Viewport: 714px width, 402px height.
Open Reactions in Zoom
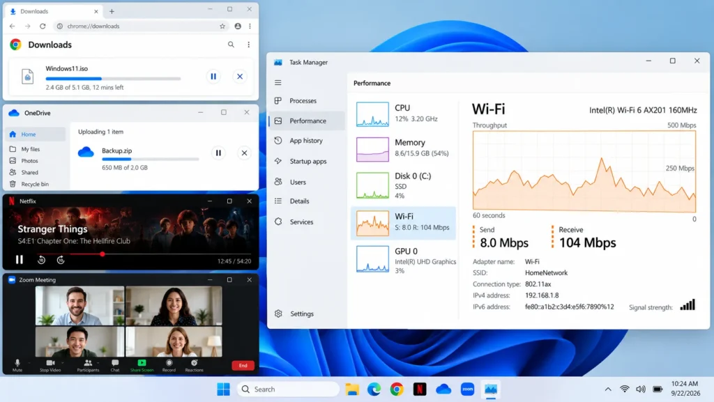click(x=194, y=365)
